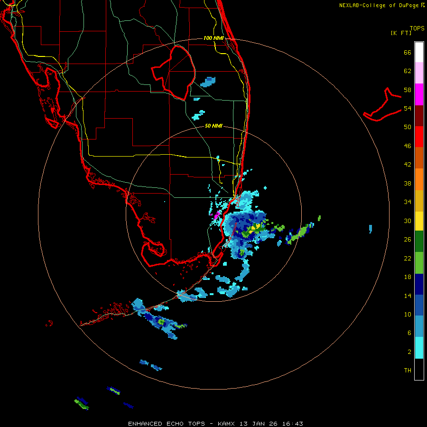Click the [K FT] units label
The width and height of the screenshot is (427, 427).
click(401, 33)
